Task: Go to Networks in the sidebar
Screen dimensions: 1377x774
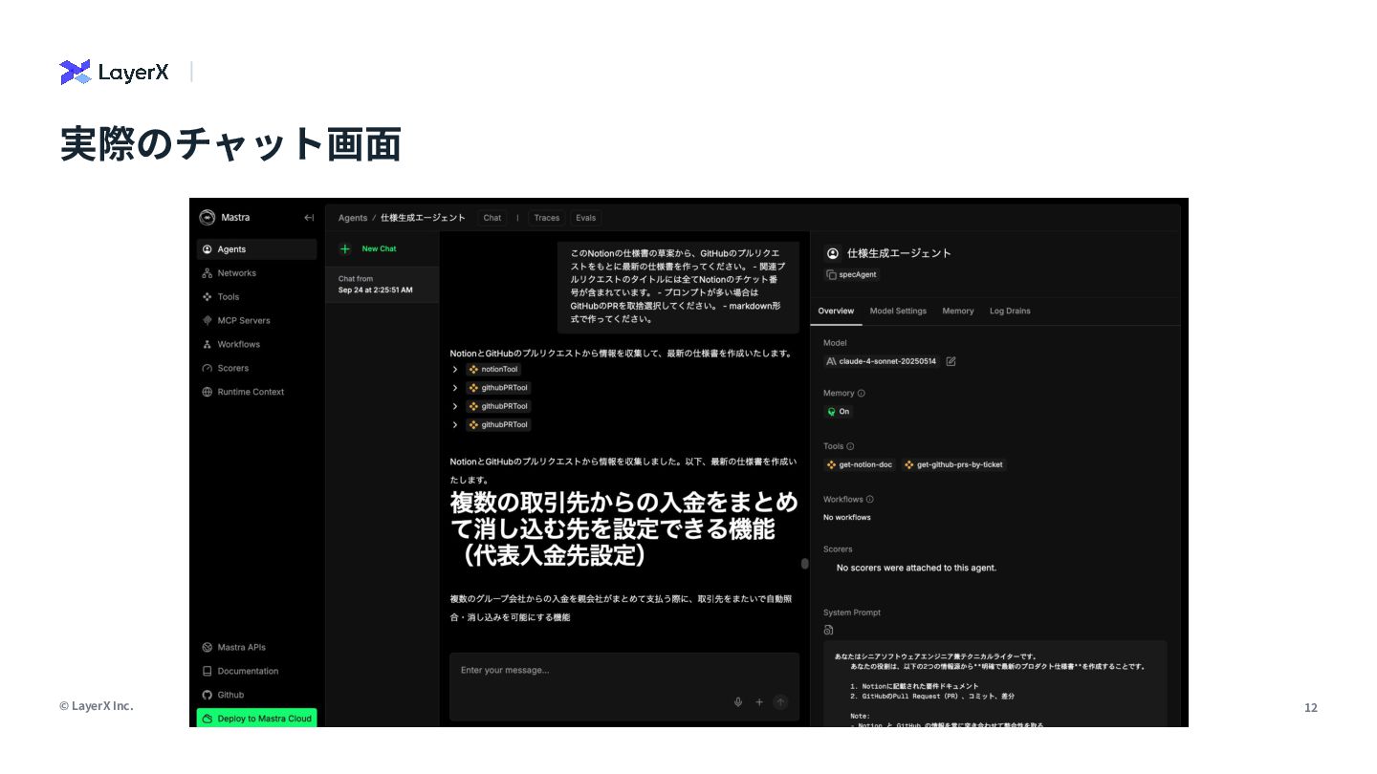Action: pyautogui.click(x=256, y=273)
